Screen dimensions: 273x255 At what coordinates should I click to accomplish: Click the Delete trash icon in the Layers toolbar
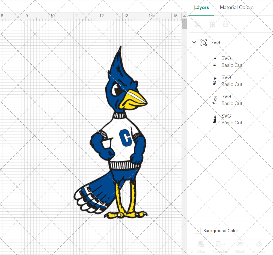(225, 24)
